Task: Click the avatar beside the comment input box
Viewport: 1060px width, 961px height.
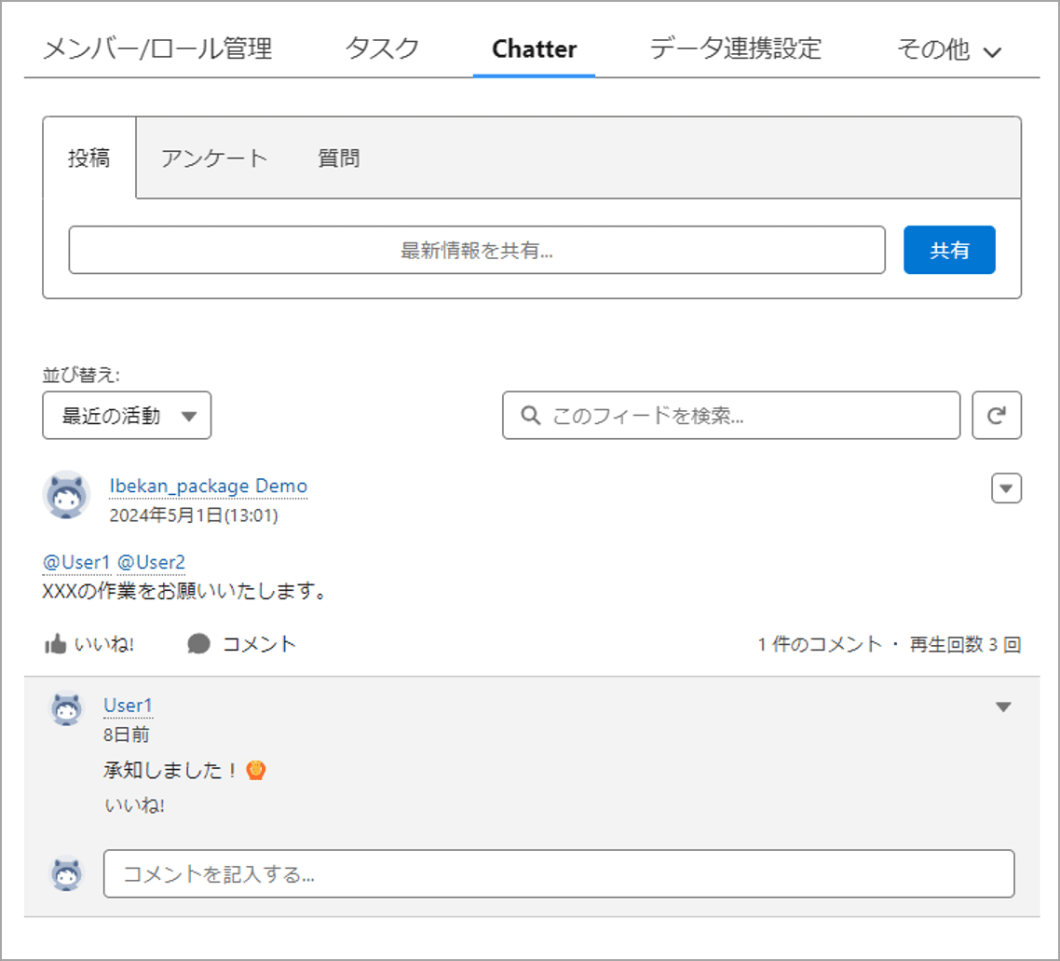Action: click(66, 874)
